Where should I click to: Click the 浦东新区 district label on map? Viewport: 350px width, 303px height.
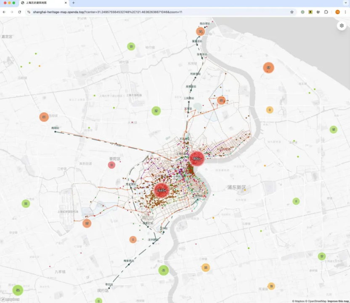[x=236, y=187]
